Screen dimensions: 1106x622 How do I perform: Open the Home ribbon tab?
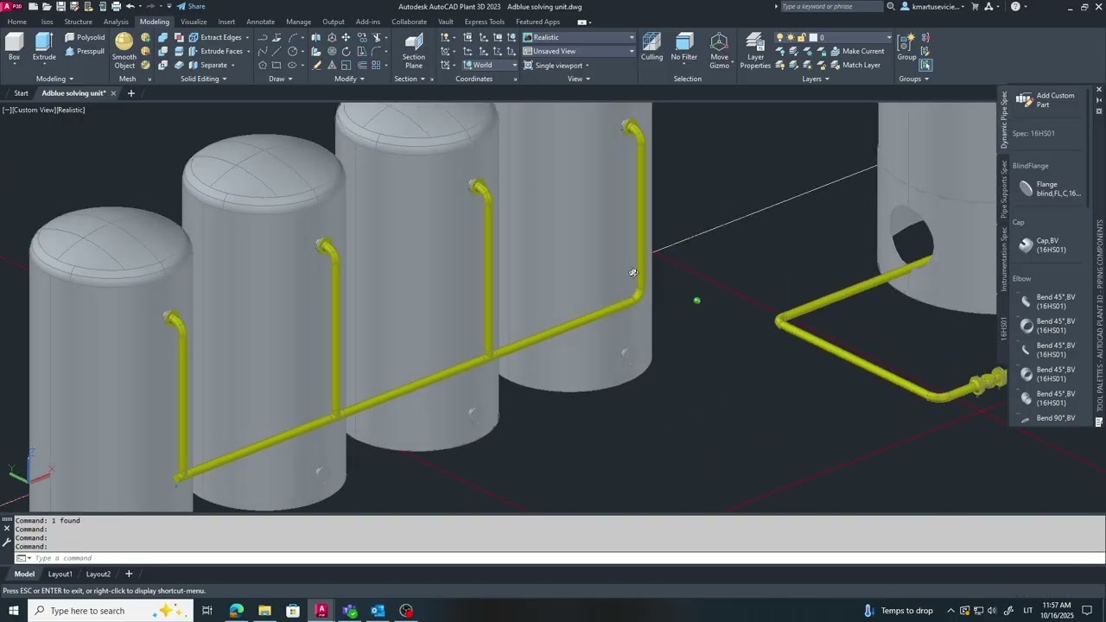tap(16, 22)
